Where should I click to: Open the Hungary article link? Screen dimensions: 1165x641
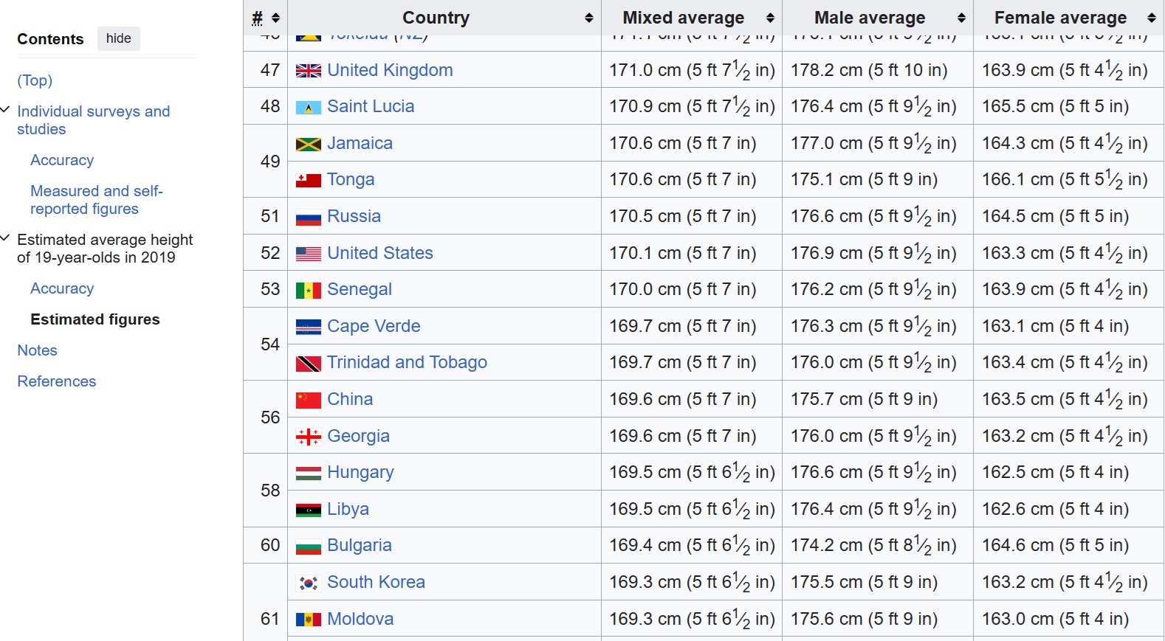pos(360,472)
